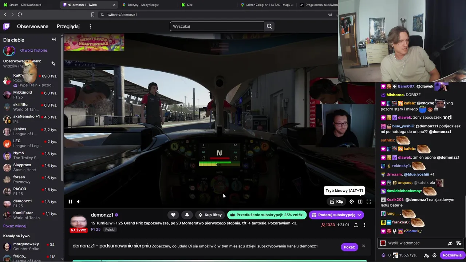
Task: Click the share stream icon
Action: (x=356, y=225)
